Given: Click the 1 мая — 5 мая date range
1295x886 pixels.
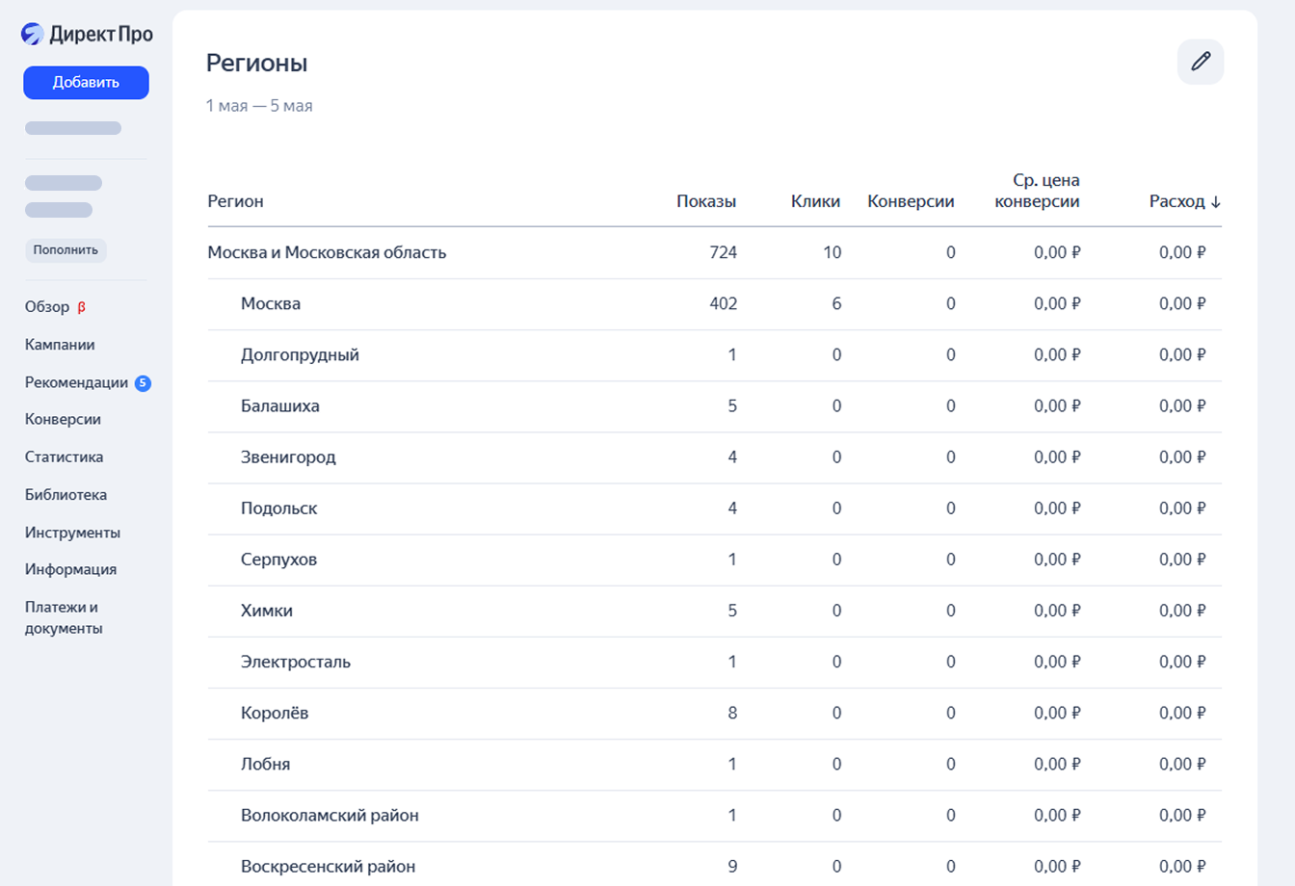Looking at the screenshot, I should tap(259, 106).
